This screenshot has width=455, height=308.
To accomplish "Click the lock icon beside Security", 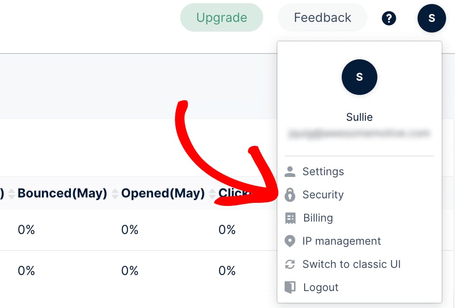I will click(x=290, y=195).
